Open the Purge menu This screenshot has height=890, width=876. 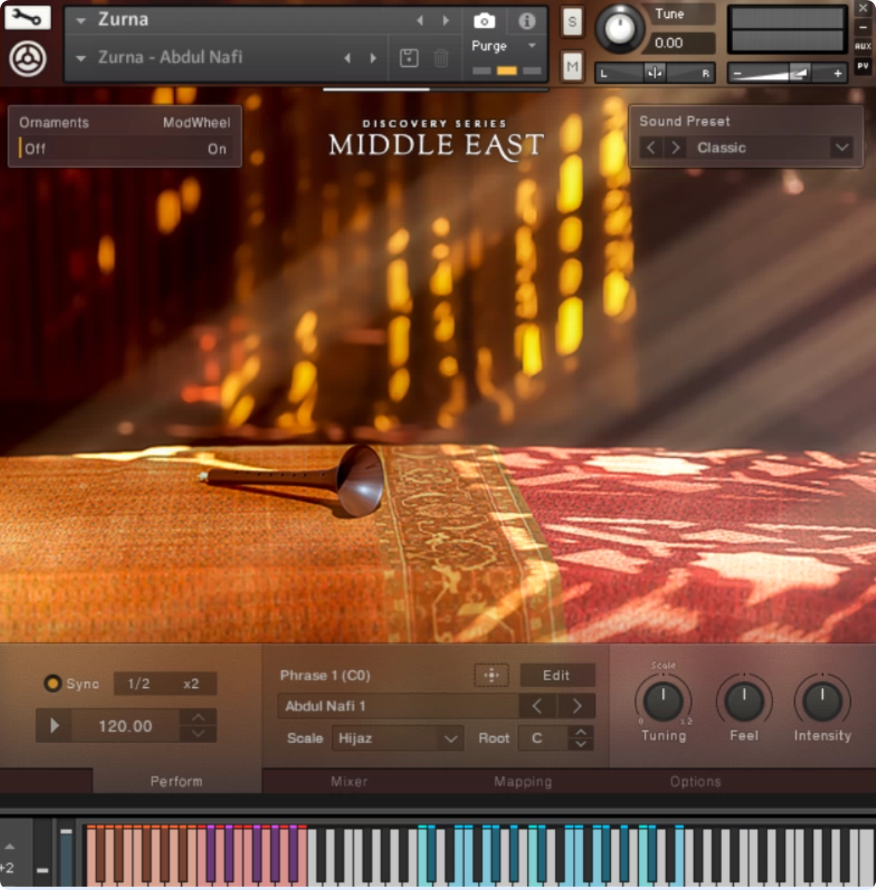coord(504,46)
